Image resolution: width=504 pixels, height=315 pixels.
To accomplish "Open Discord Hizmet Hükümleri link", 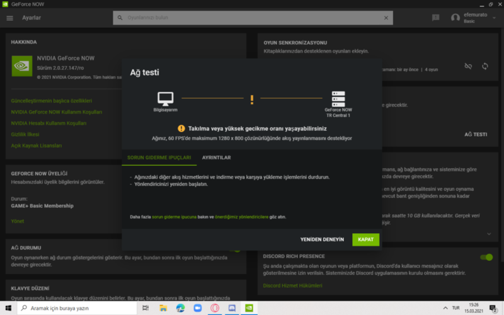I will point(292,285).
